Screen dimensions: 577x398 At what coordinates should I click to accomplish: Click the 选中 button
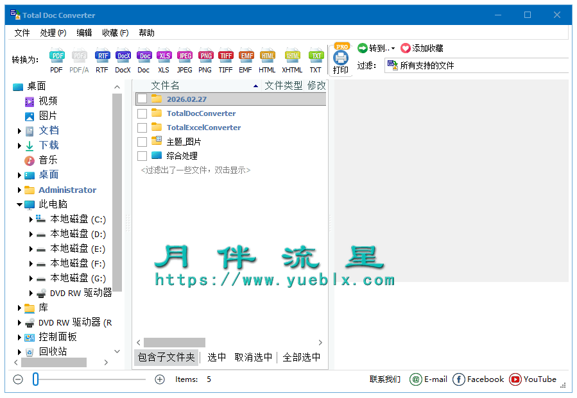coord(217,357)
